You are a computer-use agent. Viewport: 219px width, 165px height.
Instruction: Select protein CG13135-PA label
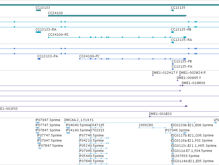[182, 67]
